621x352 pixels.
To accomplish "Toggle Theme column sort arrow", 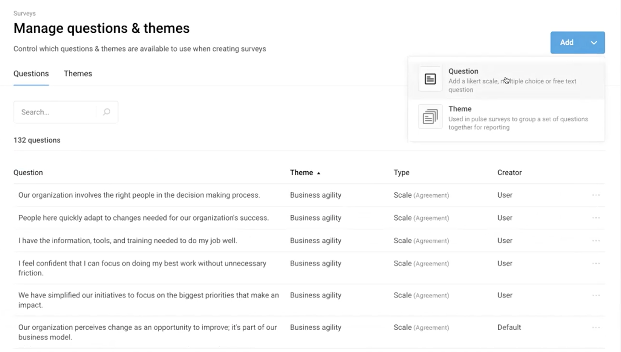I will tap(319, 173).
